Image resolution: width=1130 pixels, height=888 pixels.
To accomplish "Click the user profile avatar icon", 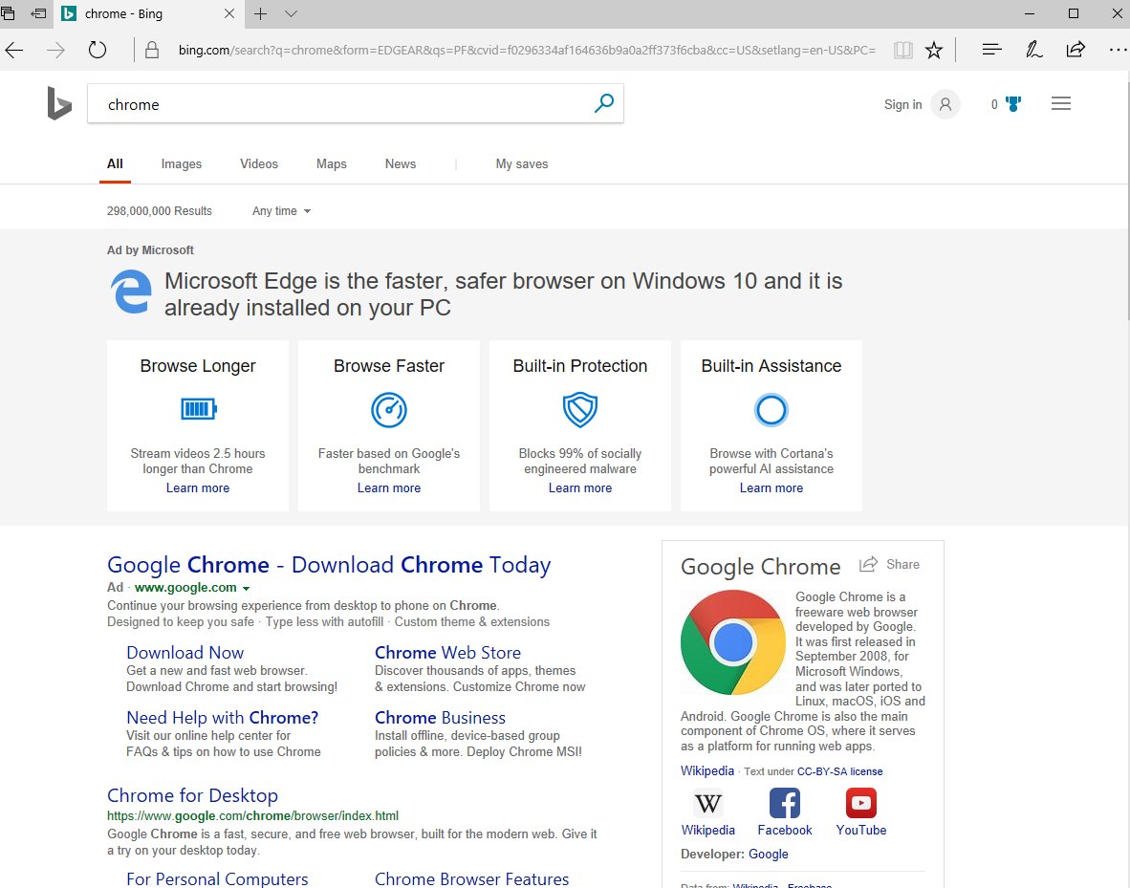I will 945,104.
